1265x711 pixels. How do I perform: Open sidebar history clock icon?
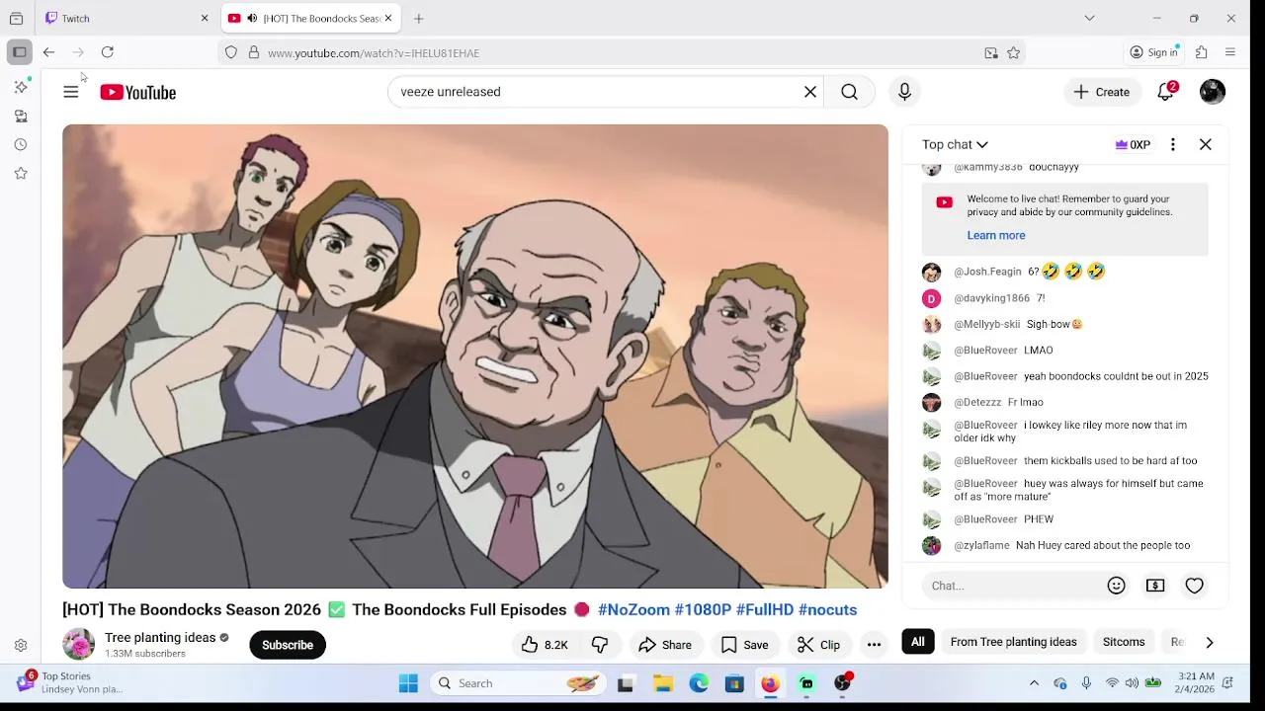tap(21, 144)
